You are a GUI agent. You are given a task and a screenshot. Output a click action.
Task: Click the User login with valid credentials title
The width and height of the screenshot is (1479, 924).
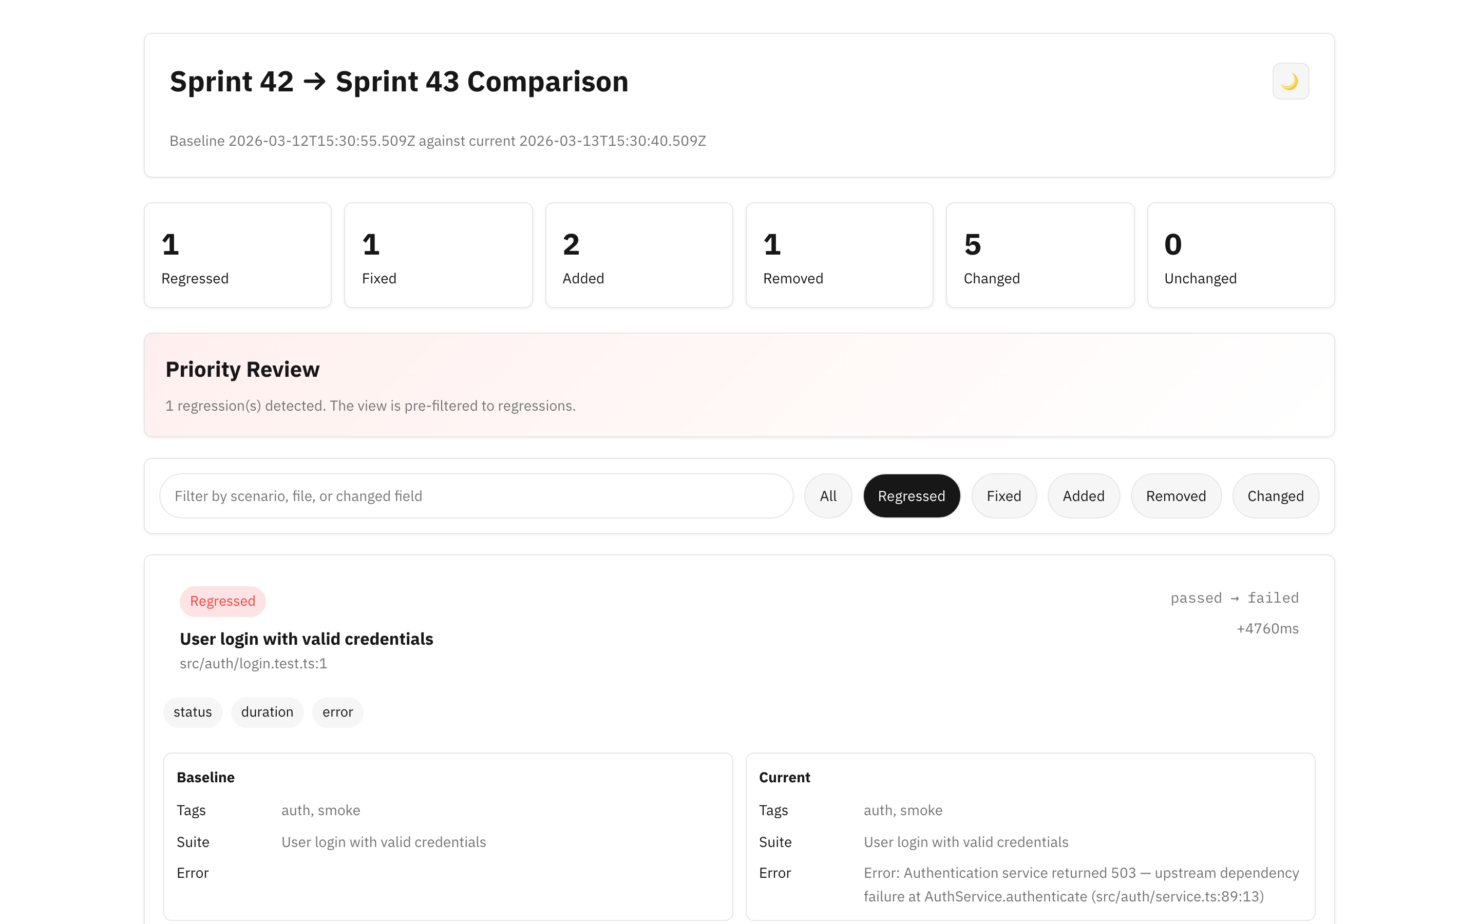tap(306, 639)
